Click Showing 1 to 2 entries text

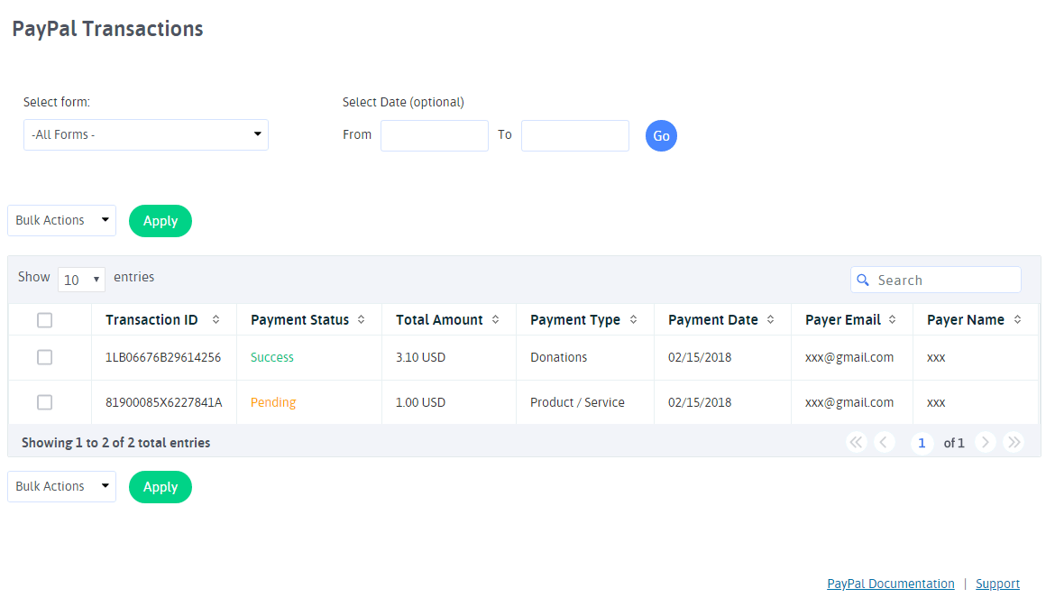[x=115, y=443]
